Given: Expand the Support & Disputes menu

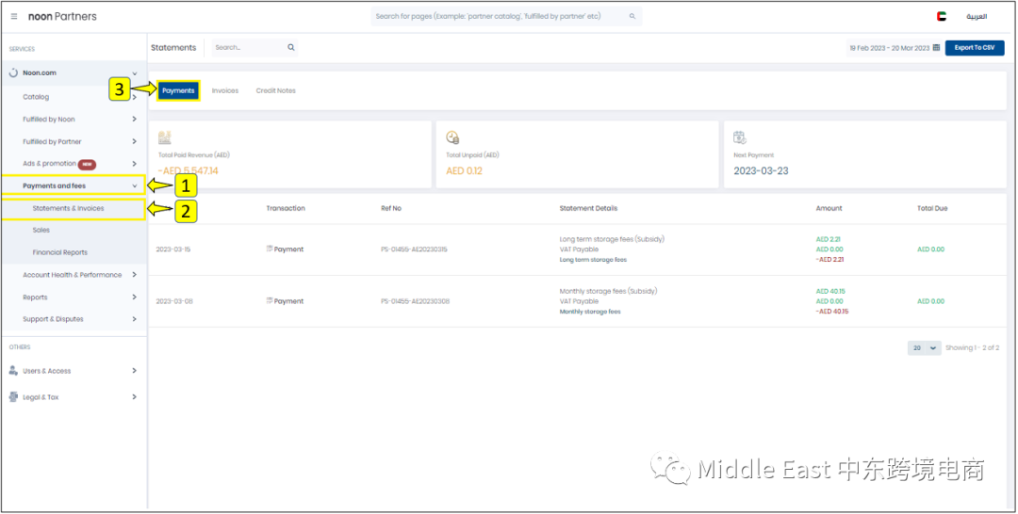Looking at the screenshot, I should (x=135, y=319).
